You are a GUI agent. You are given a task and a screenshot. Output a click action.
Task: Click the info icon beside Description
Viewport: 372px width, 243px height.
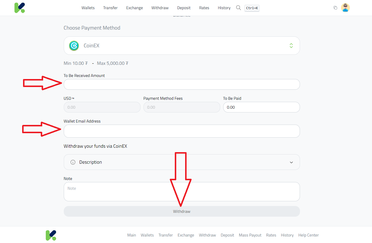tap(73, 162)
